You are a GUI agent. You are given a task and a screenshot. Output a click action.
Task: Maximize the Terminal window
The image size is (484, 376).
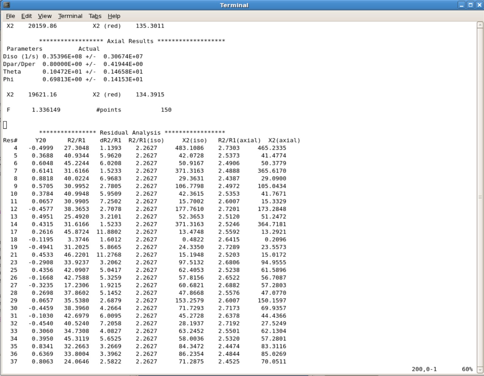471,5
